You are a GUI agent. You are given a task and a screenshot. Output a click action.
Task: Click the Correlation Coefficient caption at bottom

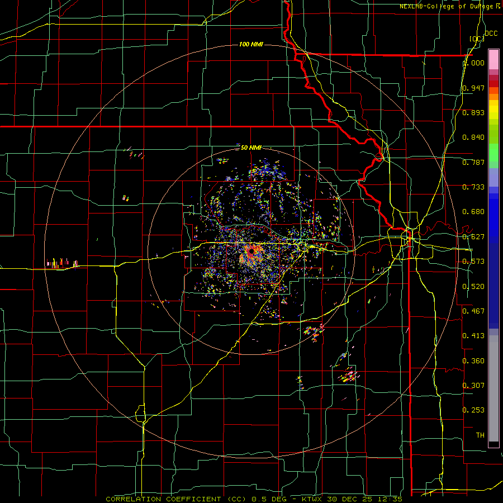coord(254,499)
